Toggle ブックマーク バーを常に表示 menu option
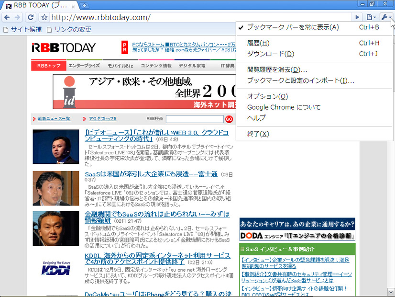Image resolution: width=395 pixels, height=297 pixels. [x=314, y=27]
